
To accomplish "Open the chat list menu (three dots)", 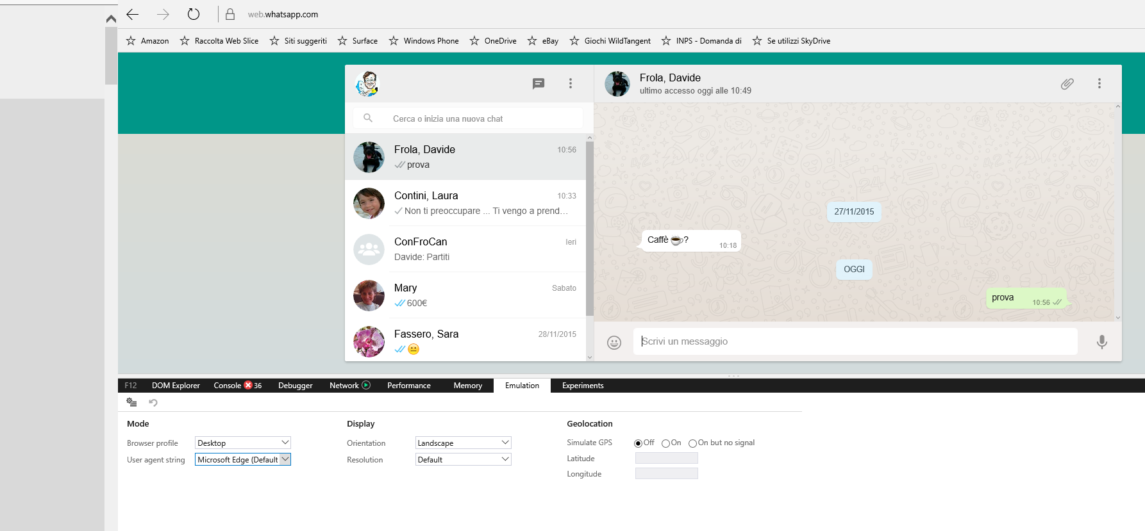I will tap(570, 83).
